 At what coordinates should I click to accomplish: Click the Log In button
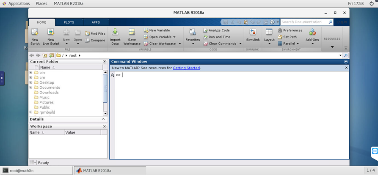pos(342,22)
